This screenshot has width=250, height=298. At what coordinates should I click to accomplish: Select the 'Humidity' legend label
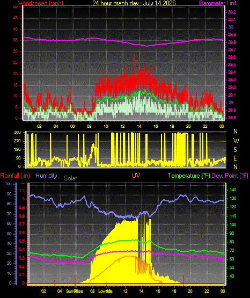(46, 176)
